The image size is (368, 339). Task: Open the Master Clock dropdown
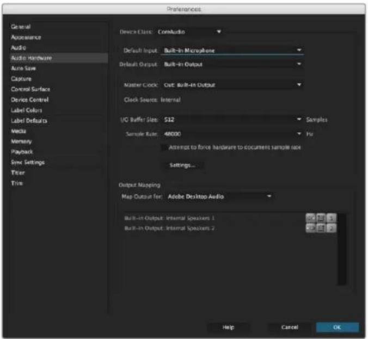coord(232,85)
